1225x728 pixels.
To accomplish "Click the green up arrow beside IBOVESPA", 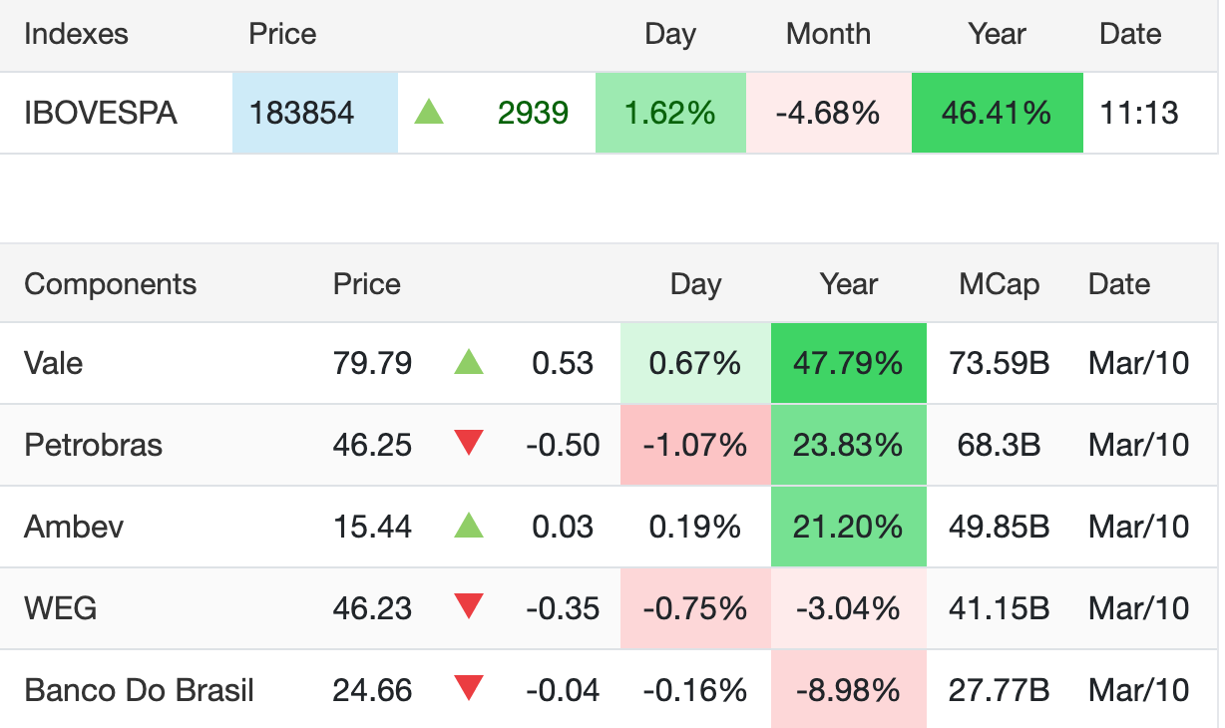I will [429, 113].
